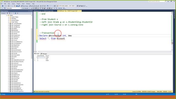Collapse the Declare statement outline toggle
This screenshot has height=99, width=176.
pos(38,36)
